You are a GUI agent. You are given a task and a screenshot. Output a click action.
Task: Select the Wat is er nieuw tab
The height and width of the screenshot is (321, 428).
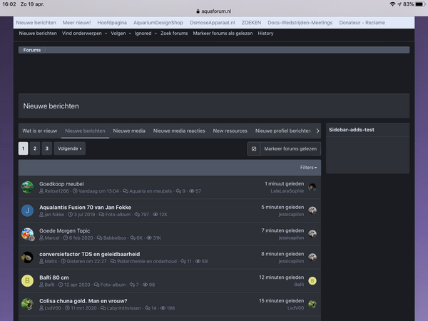click(x=39, y=131)
